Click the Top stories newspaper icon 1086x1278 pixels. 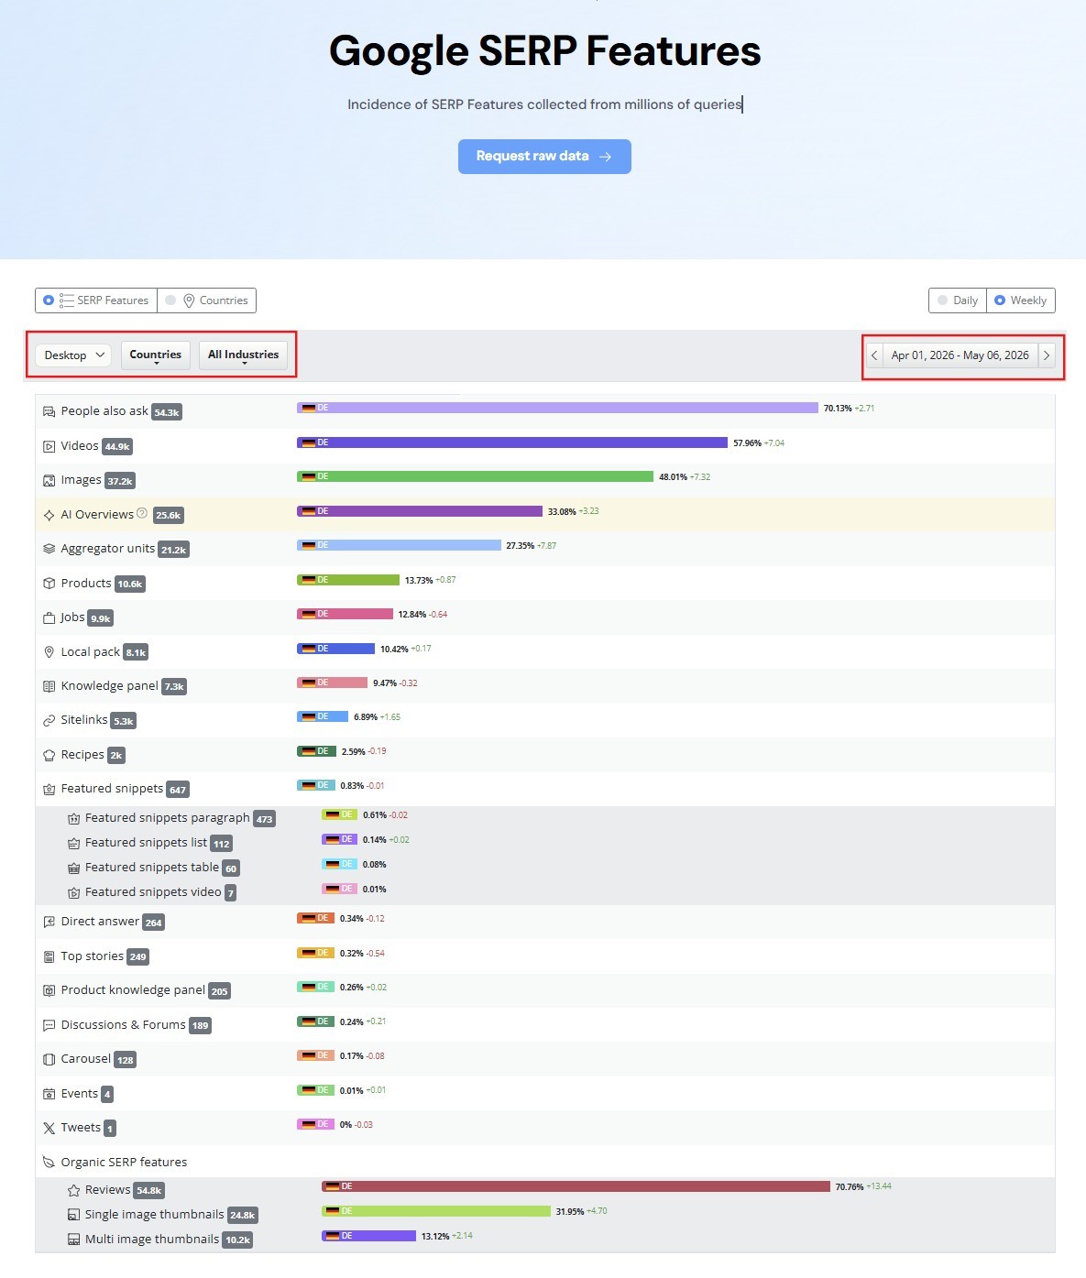point(49,957)
